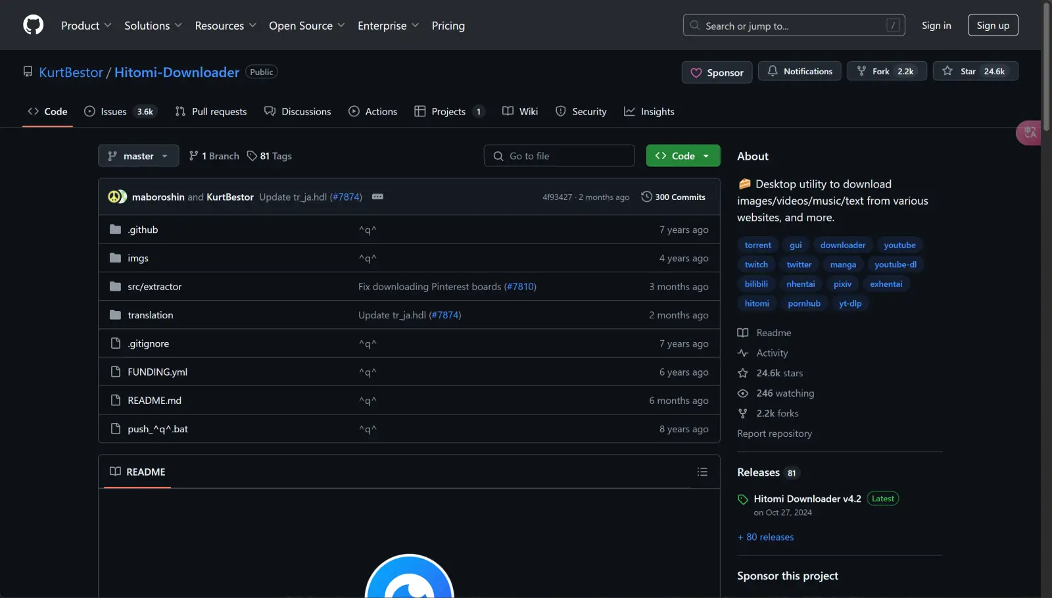Viewport: 1052px width, 598px height.
Task: Click the Go to file field
Action: 560,156
